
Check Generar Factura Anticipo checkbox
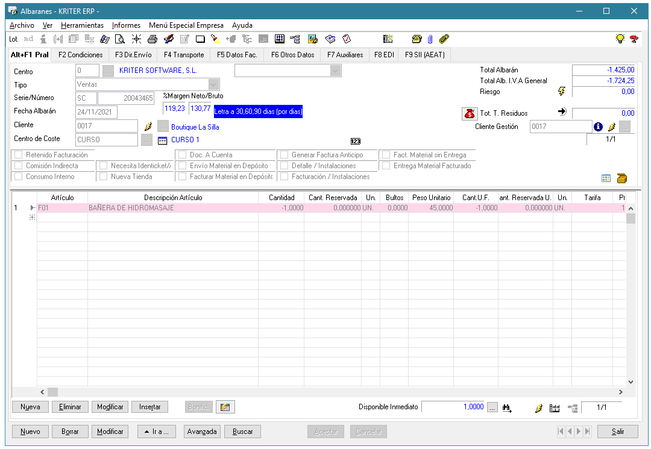pyautogui.click(x=285, y=155)
